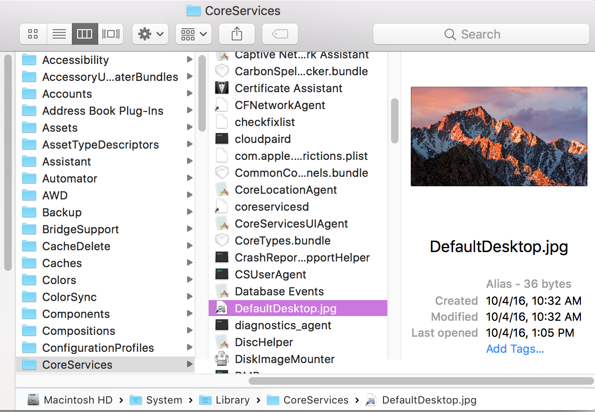The width and height of the screenshot is (595, 412).
Task: Select the Assistant folder row
Action: click(106, 161)
